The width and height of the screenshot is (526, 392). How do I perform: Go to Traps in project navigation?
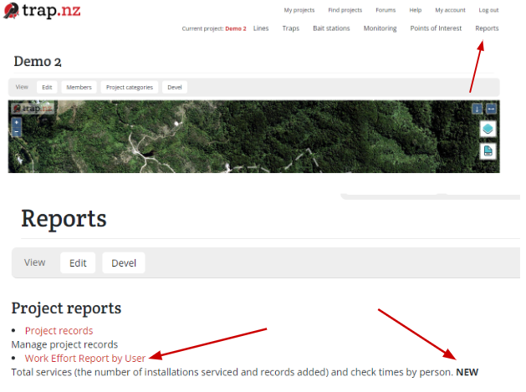coord(290,28)
